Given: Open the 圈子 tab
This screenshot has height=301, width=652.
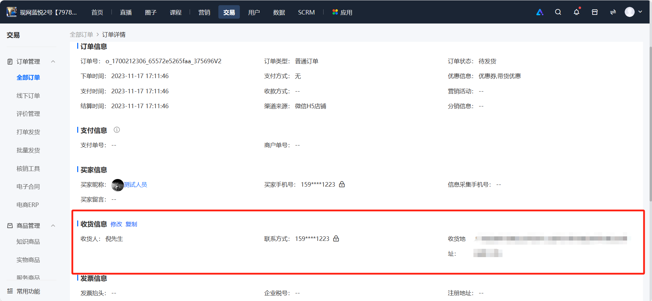Looking at the screenshot, I should [x=151, y=12].
